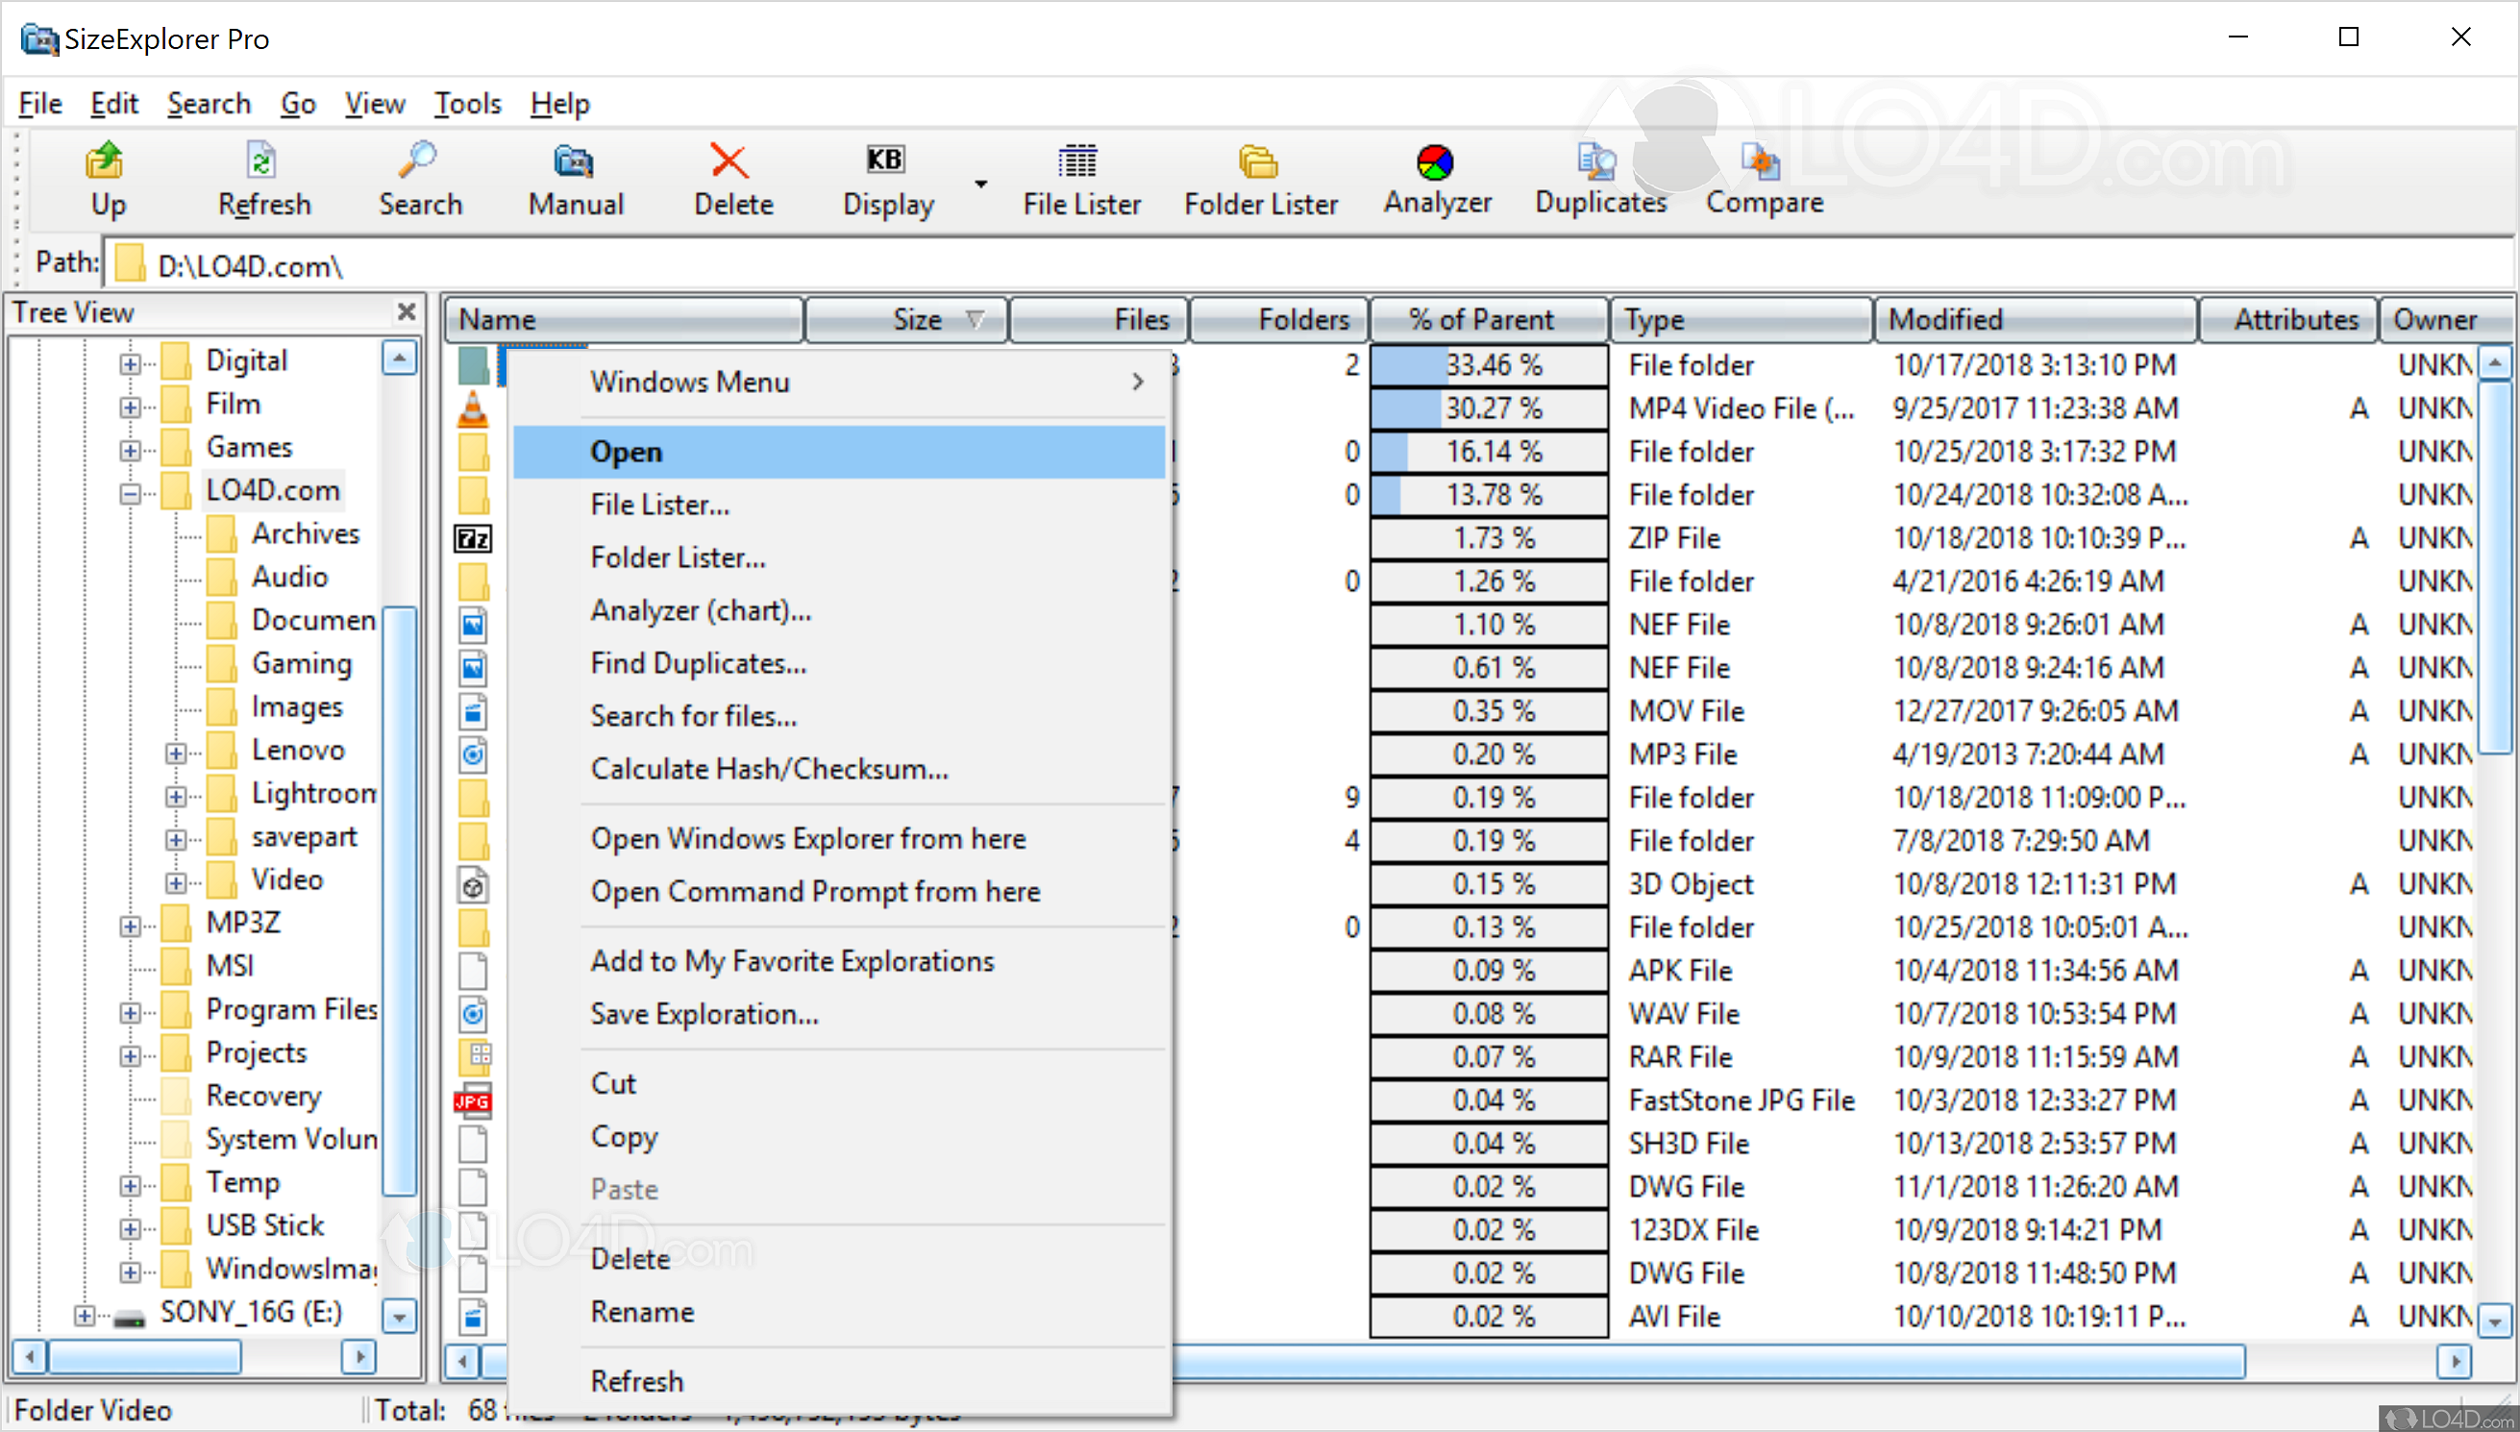Expand the Digital folder in tree
Screen dimensions: 2520x1432
click(130, 363)
